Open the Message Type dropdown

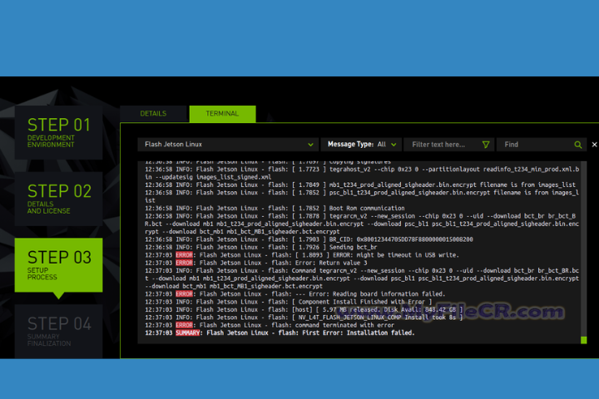[363, 145]
